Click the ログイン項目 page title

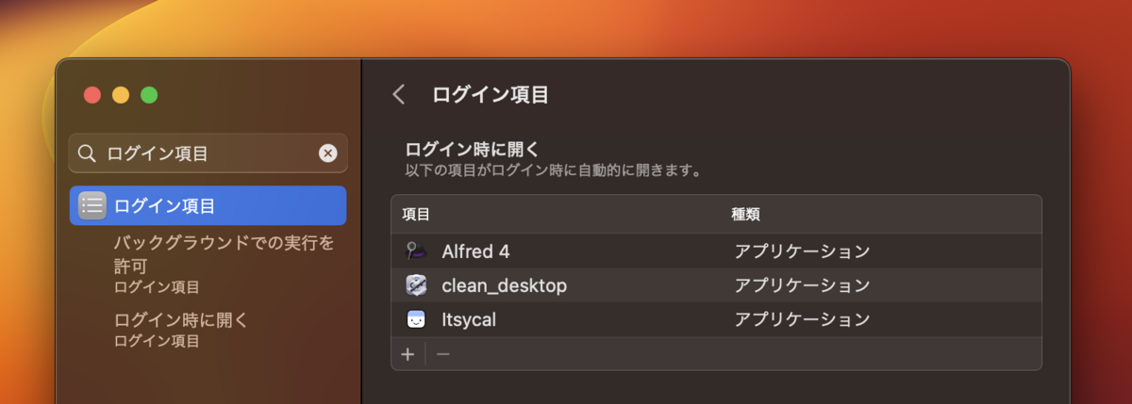click(x=491, y=94)
